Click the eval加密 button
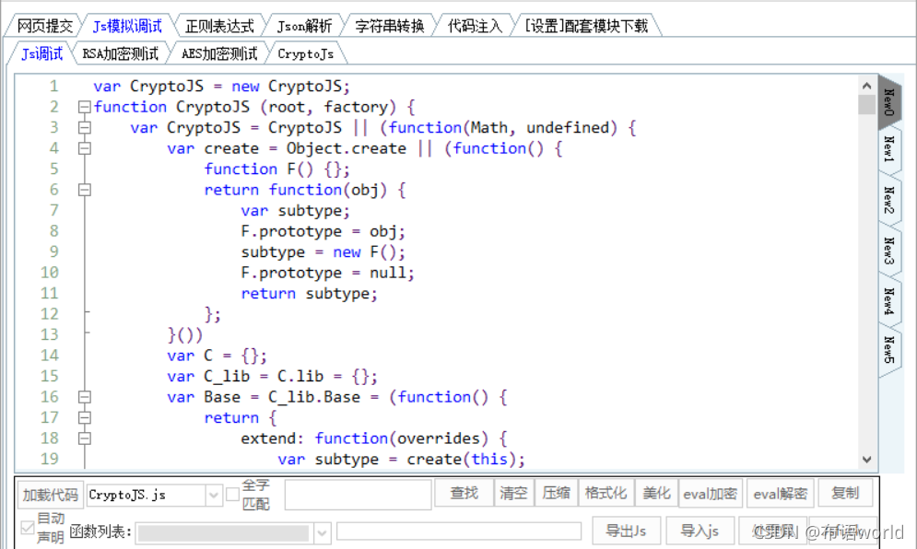 point(711,494)
